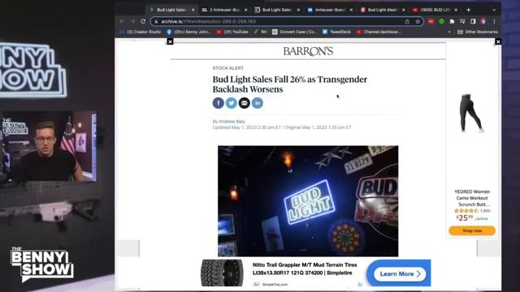Open Creator Studio bookmark
This screenshot has width=520, height=292.
pos(141,32)
